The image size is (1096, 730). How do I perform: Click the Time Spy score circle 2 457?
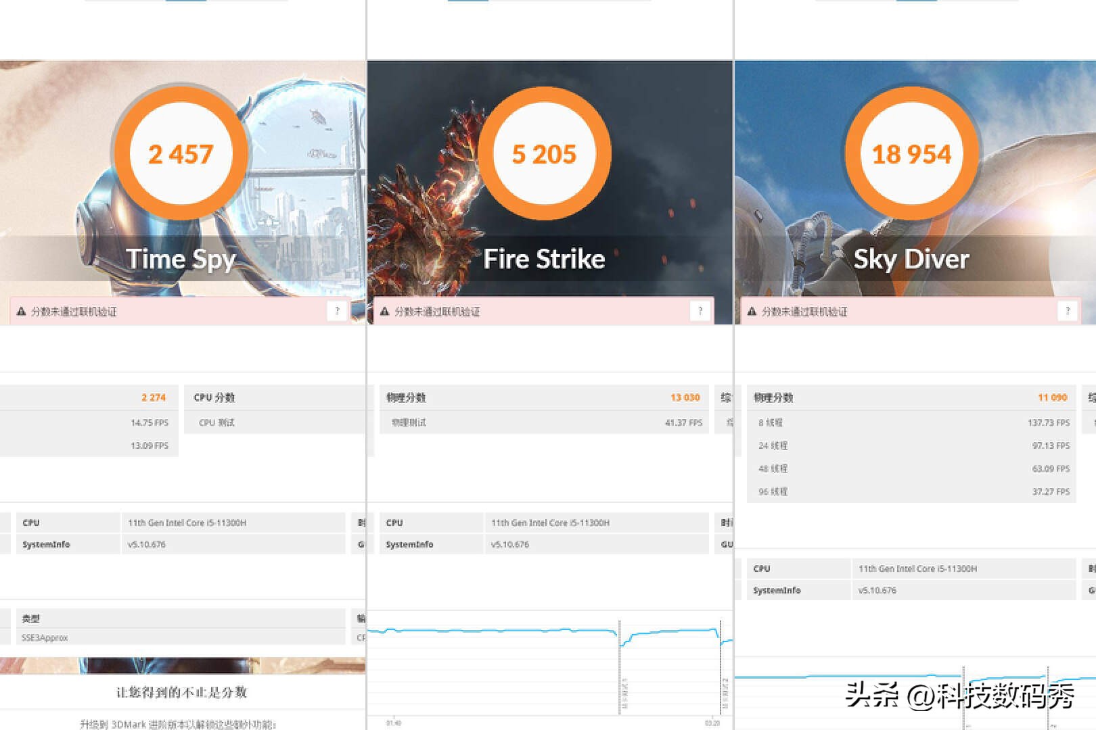point(181,154)
